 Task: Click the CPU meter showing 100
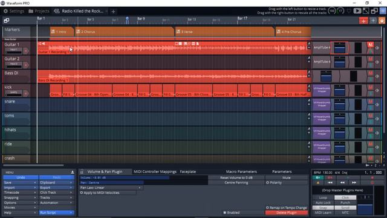[x=332, y=11]
